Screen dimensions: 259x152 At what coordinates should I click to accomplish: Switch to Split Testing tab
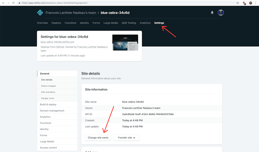pos(129,23)
